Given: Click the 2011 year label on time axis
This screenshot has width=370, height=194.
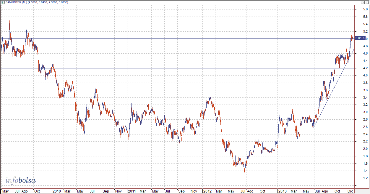Looking at the screenshot, I should tap(132, 191).
